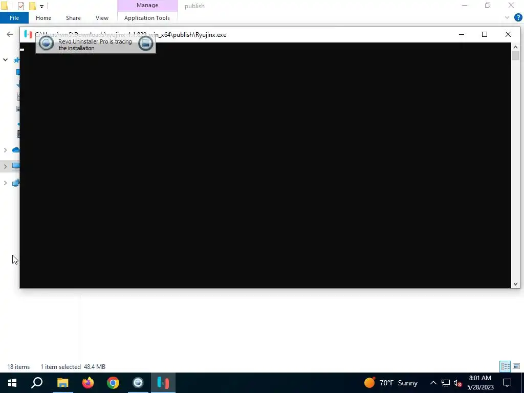The image size is (524, 393).
Task: Open the File tab in Explorer
Action: 14,18
